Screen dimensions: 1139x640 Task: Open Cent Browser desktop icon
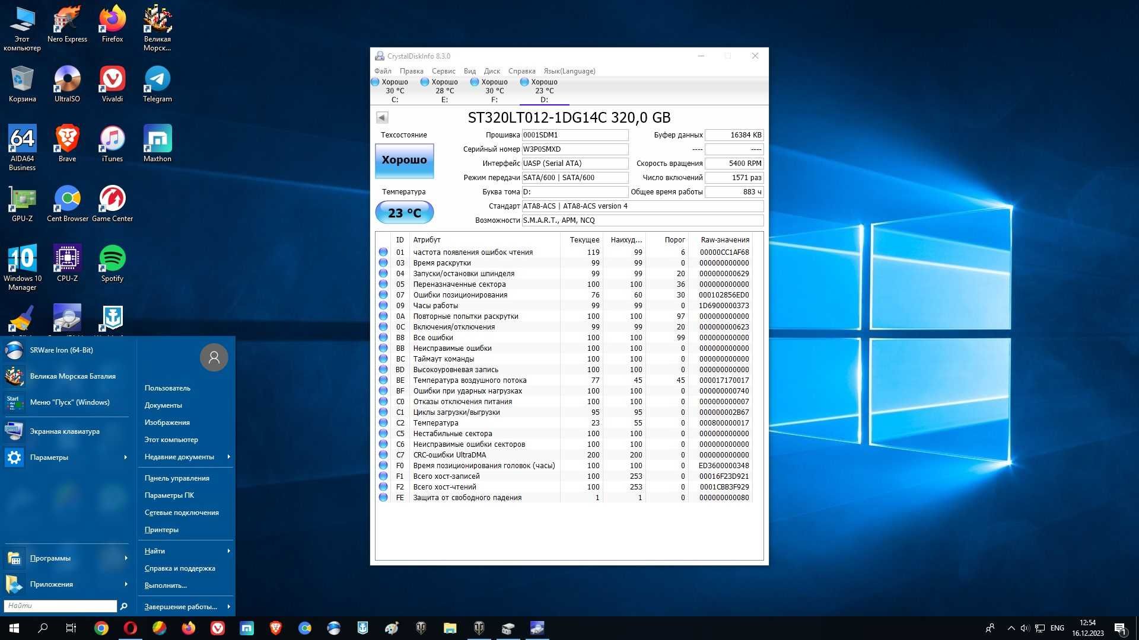point(67,203)
